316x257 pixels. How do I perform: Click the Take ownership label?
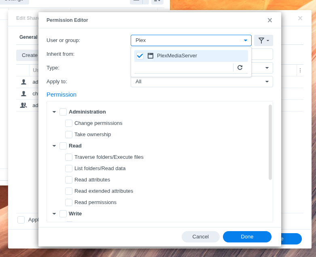pos(93,135)
